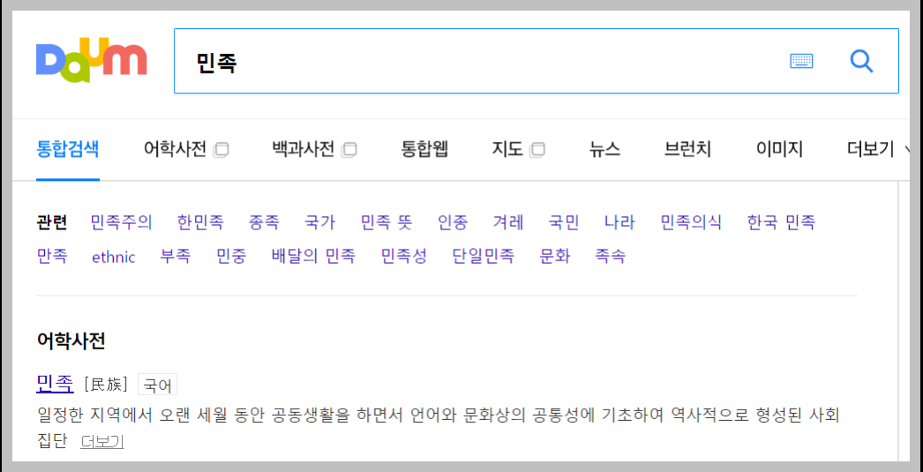Viewport: 923px width, 472px height.
Task: Click the hanja text [民族]
Action: click(106, 385)
